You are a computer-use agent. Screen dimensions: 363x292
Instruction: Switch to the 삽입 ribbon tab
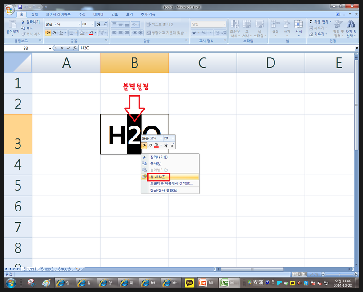click(35, 14)
